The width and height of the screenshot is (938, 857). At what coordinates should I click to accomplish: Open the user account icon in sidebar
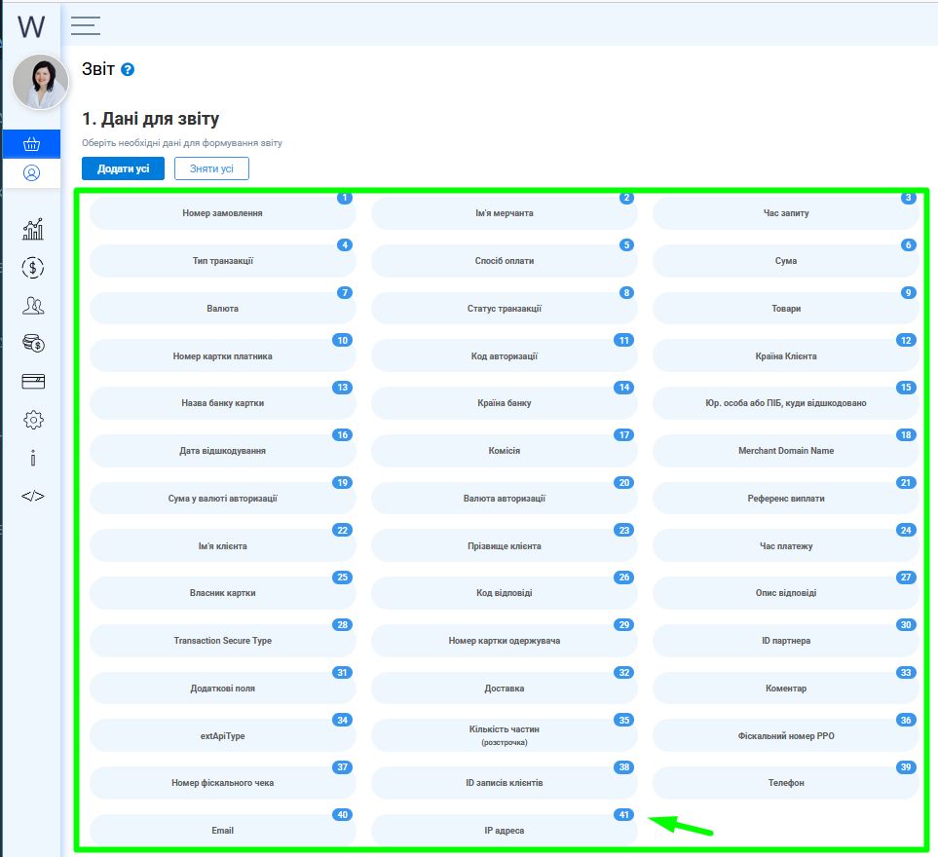coord(32,172)
